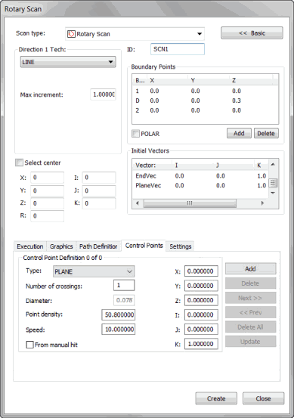
Task: Click the center K input field
Action: (99, 203)
